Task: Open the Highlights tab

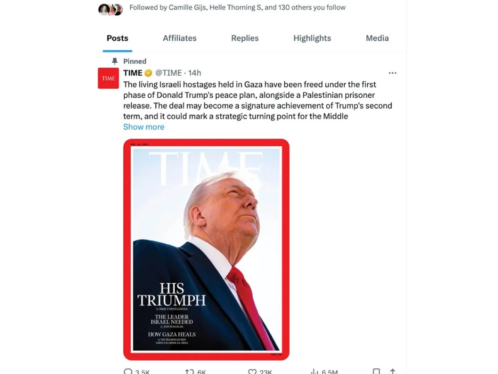Action: pos(312,38)
